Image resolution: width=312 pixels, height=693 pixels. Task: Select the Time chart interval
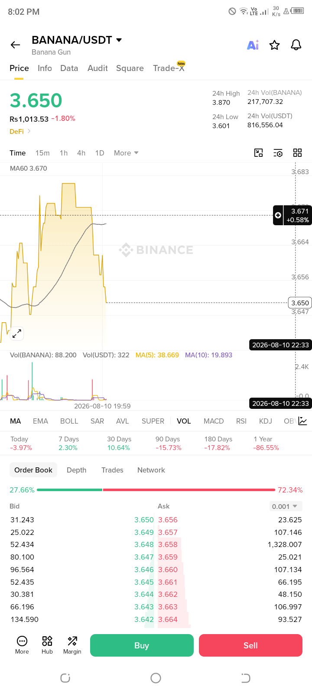(18, 153)
